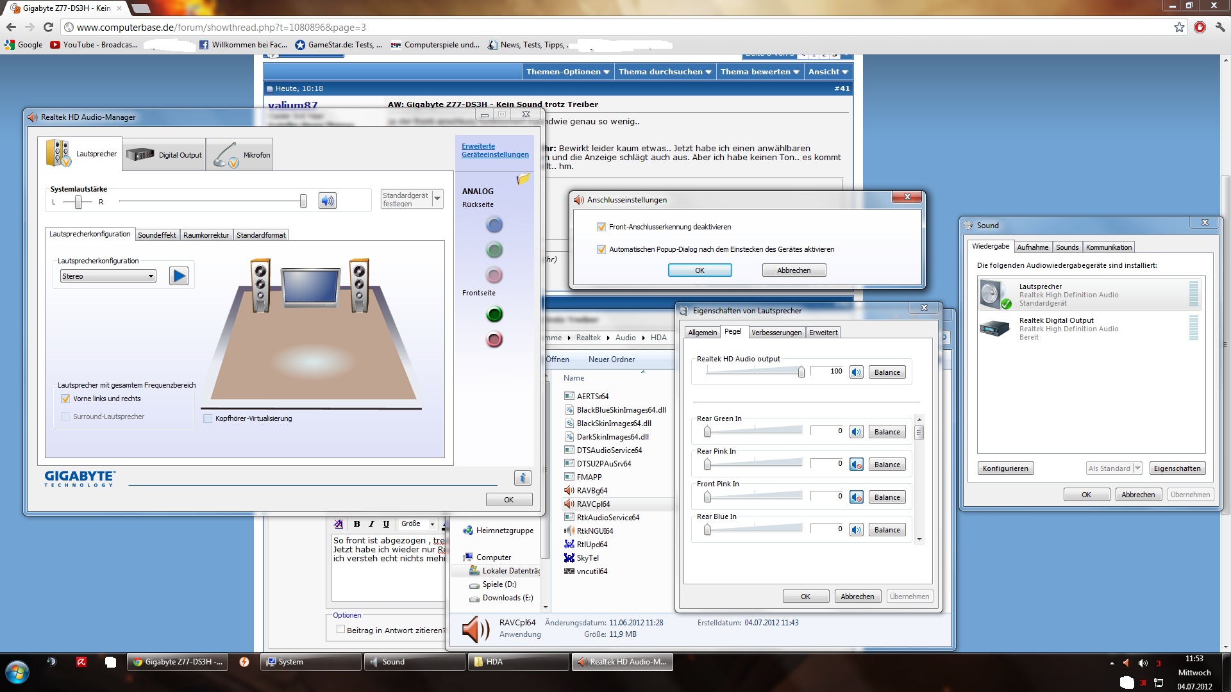This screenshot has height=692, width=1231.
Task: Enable Kopfhörer-Virtualisierung checkbox
Action: pos(208,418)
